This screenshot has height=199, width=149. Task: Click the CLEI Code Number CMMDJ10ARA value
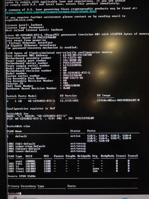pos(72,85)
